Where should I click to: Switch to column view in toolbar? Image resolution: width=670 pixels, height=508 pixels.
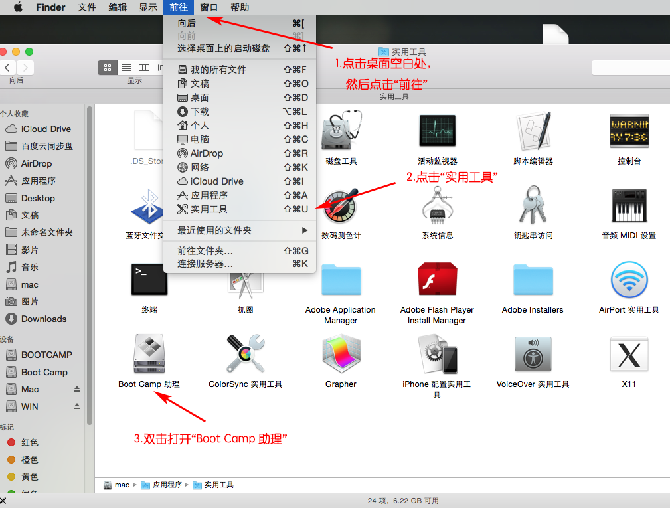[144, 68]
